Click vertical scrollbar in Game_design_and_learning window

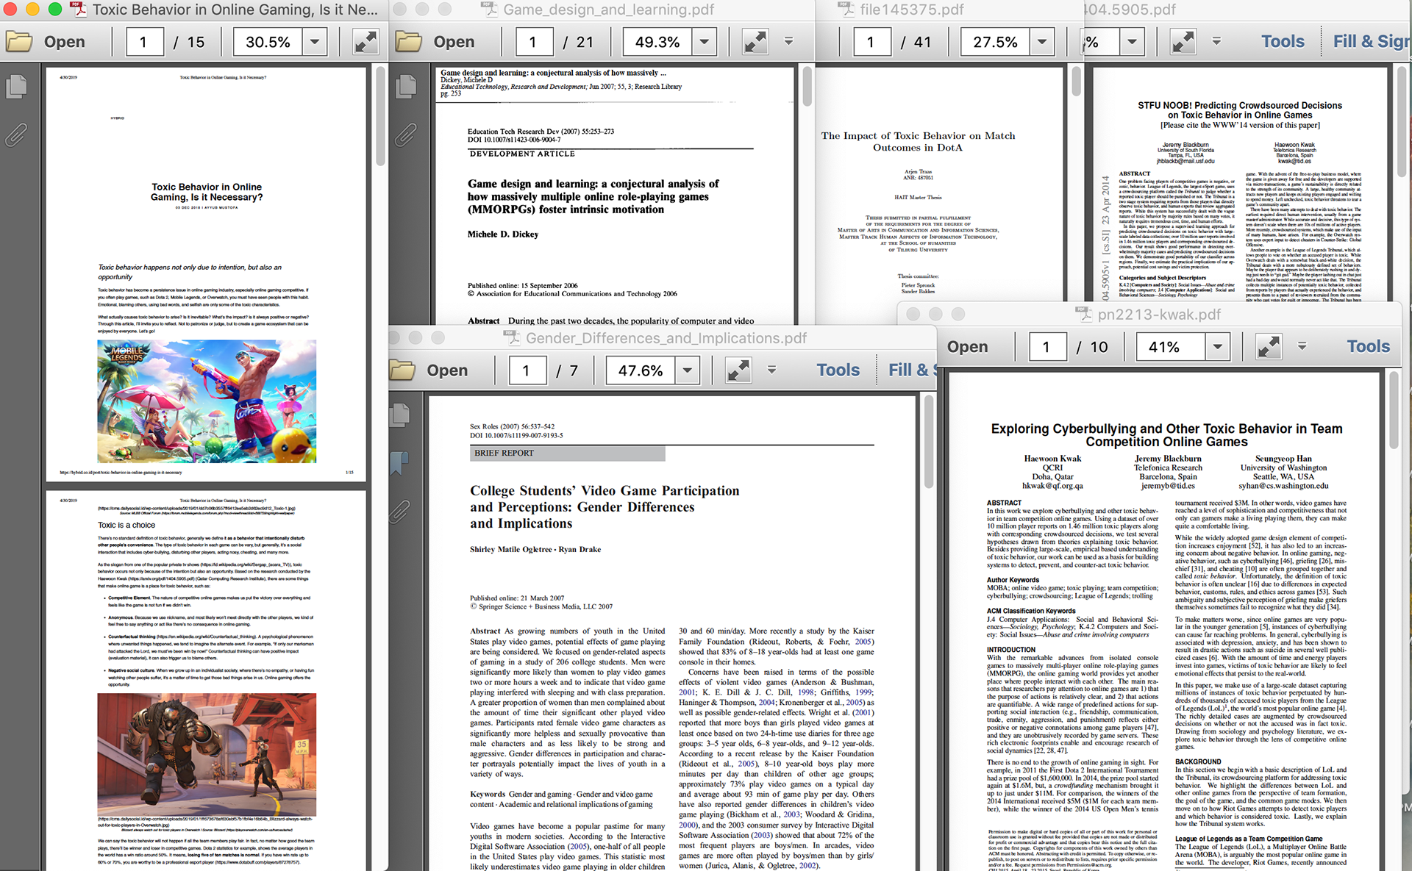pos(807,87)
